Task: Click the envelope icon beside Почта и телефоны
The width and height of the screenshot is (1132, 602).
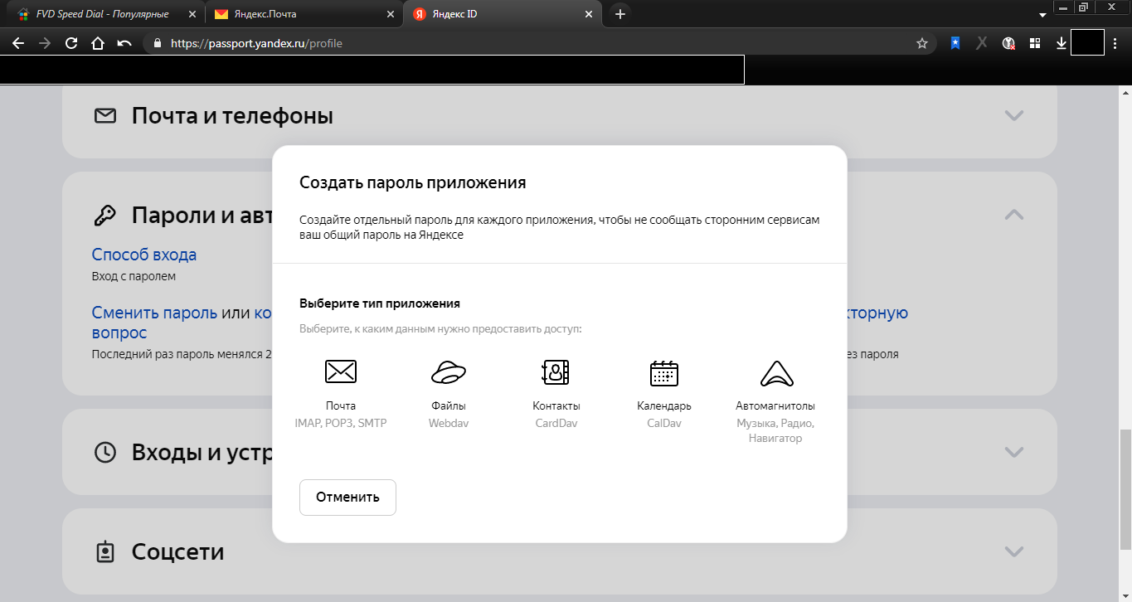Action: click(x=104, y=115)
